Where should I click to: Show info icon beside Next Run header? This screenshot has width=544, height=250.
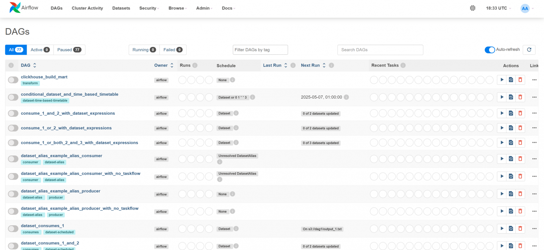point(331,65)
